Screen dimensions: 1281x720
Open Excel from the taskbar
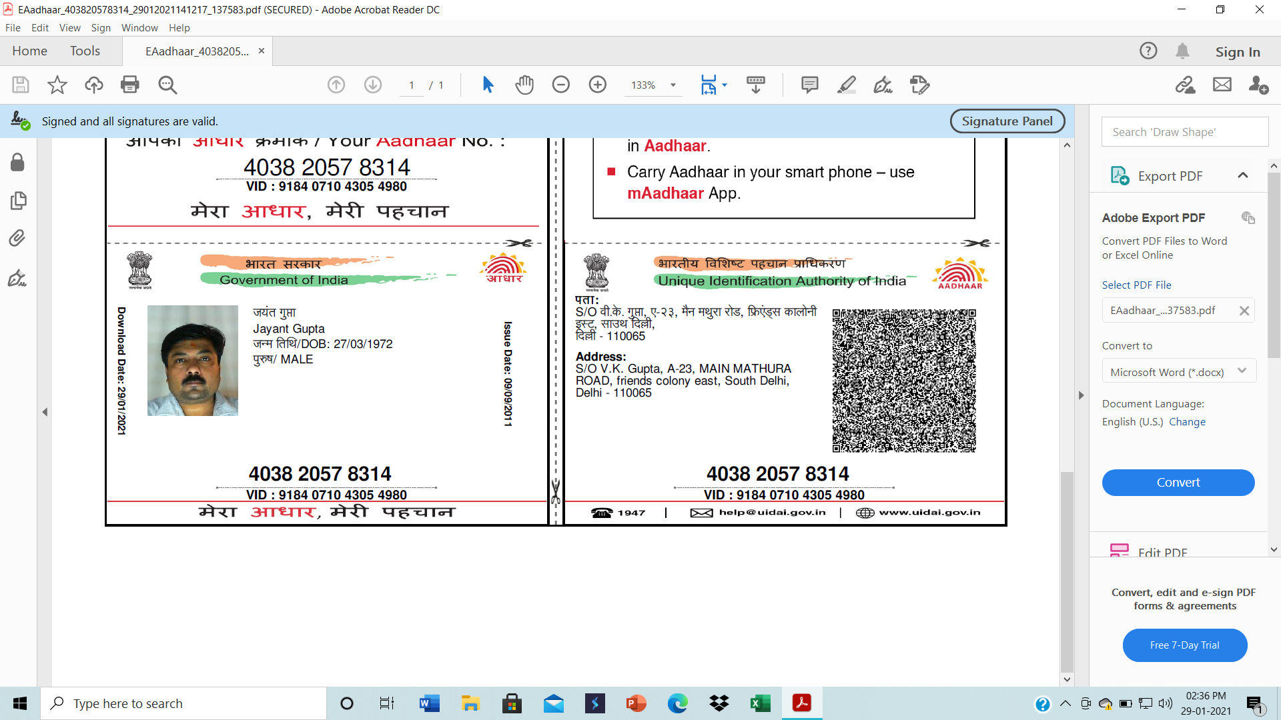click(760, 703)
